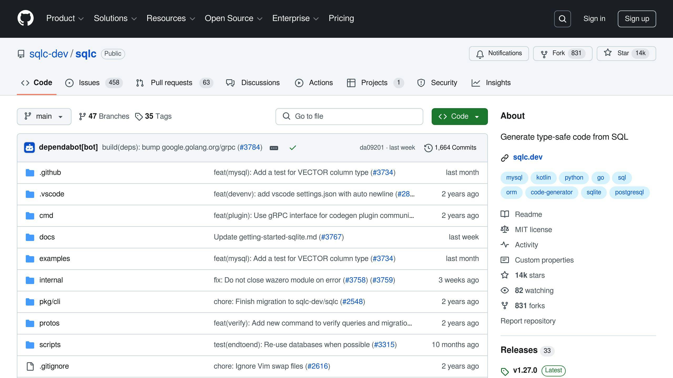Click the .gitignore file icon

coord(30,366)
